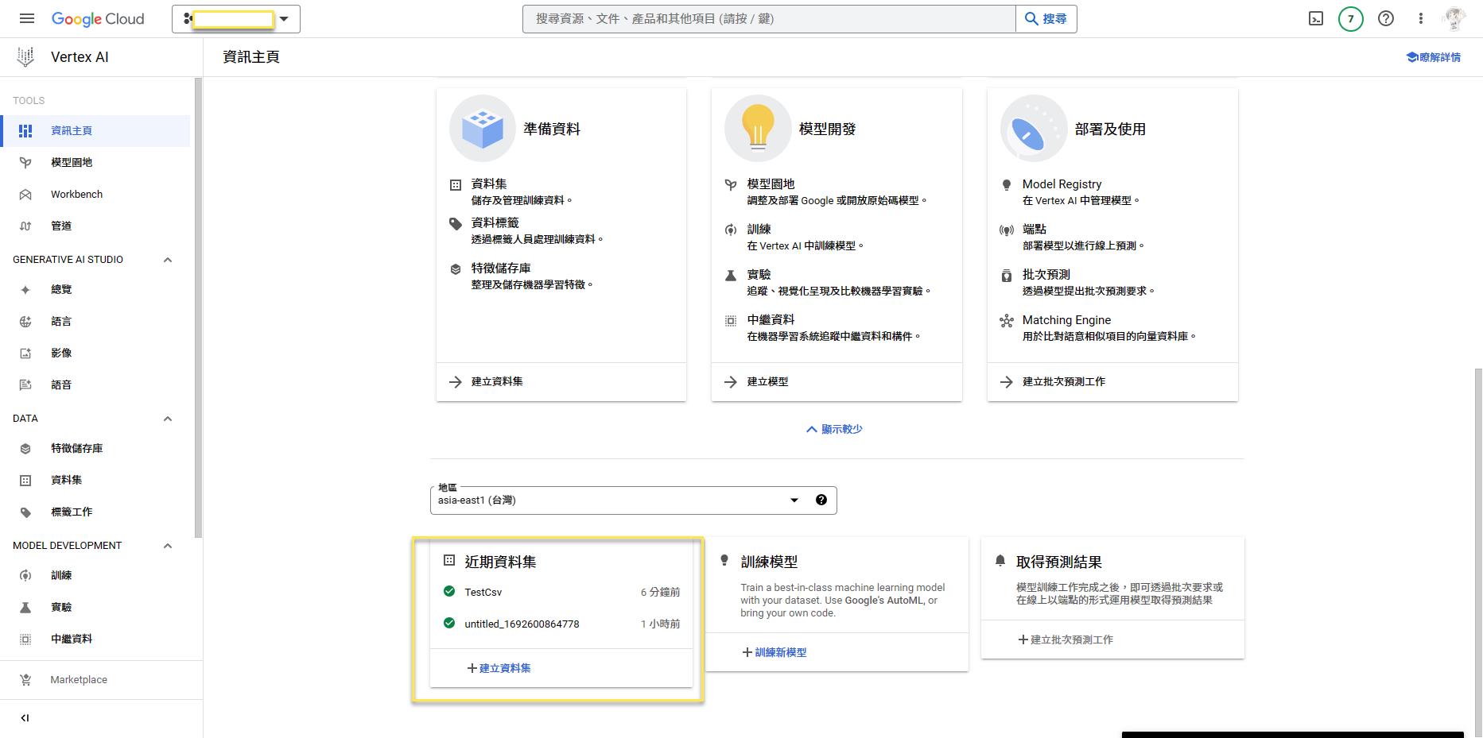Collapse the MODEL DEVELOPMENT section
1483x738 pixels.
pyautogui.click(x=168, y=546)
